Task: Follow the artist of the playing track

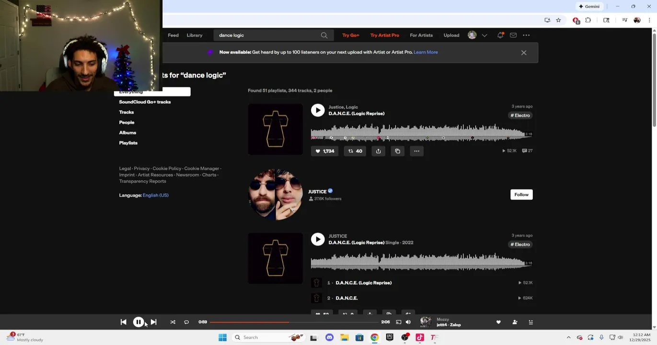Action: tap(515, 322)
